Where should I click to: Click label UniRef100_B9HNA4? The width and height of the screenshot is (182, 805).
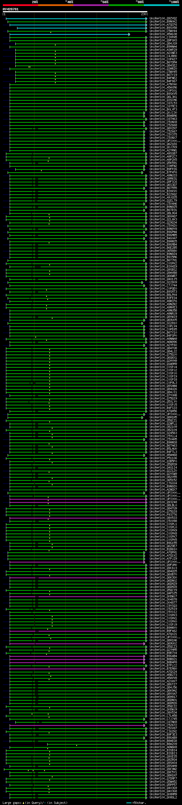(x=163, y=47)
